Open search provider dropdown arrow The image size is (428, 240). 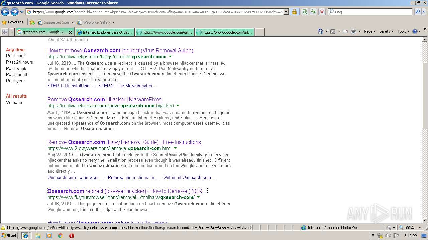coord(424,12)
